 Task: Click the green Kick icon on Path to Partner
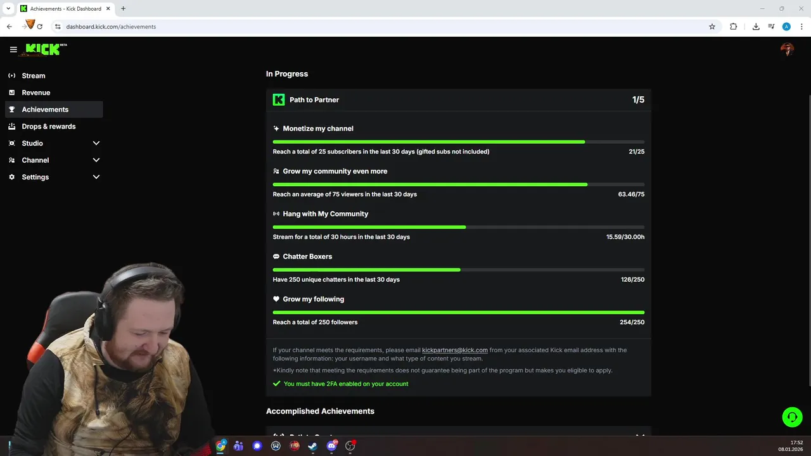point(279,99)
